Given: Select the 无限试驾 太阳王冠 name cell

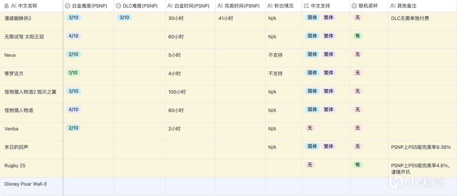Looking at the screenshot, I should tap(31, 40).
